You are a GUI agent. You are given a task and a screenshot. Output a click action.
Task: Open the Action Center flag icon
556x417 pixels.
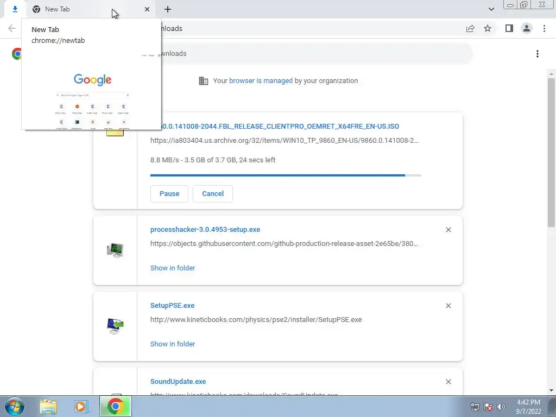(x=488, y=407)
